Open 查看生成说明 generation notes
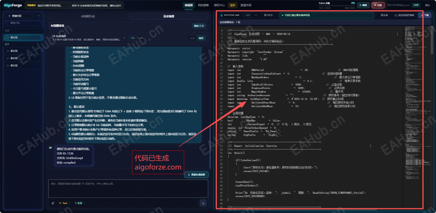The width and height of the screenshot is (436, 213). (x=197, y=175)
